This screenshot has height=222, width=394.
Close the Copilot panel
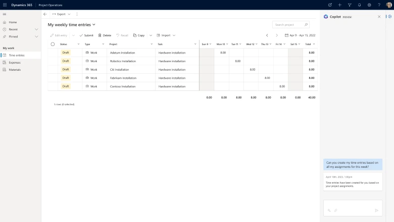[379, 17]
